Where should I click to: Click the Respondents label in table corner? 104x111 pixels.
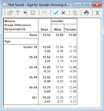coord(15,29)
